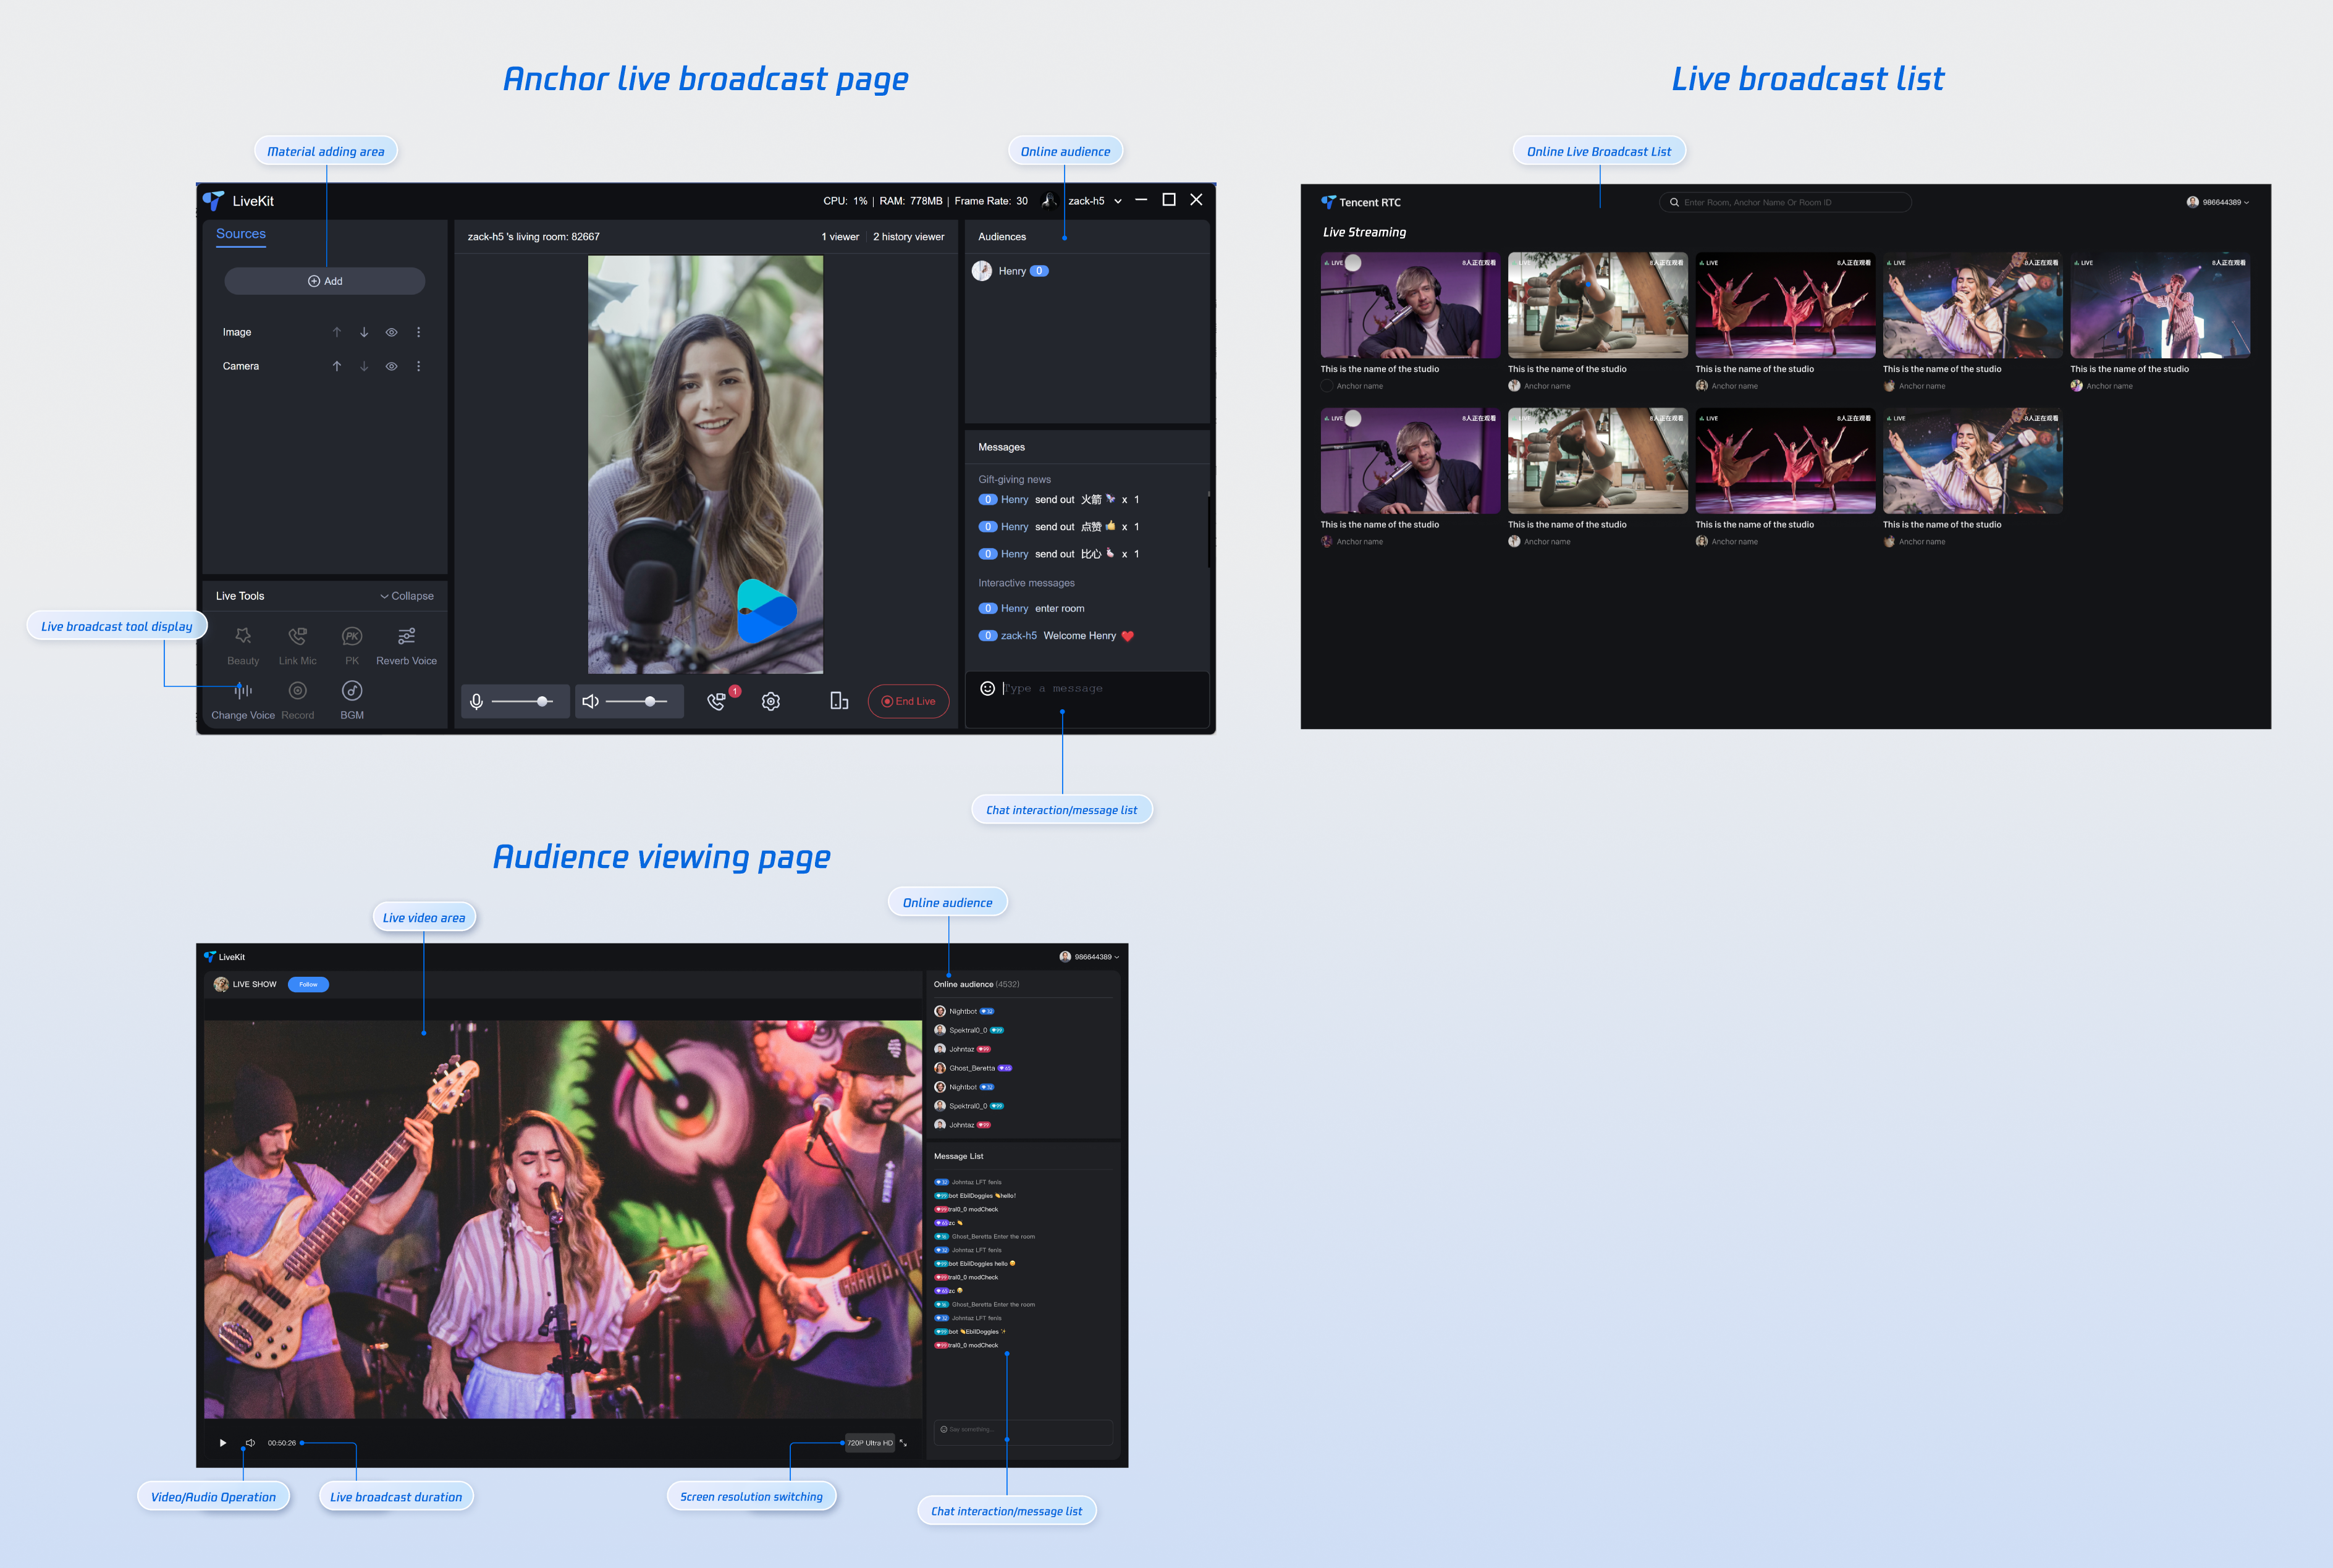Open Reverb Voice settings
Image resolution: width=2333 pixels, height=1568 pixels.
[x=406, y=637]
